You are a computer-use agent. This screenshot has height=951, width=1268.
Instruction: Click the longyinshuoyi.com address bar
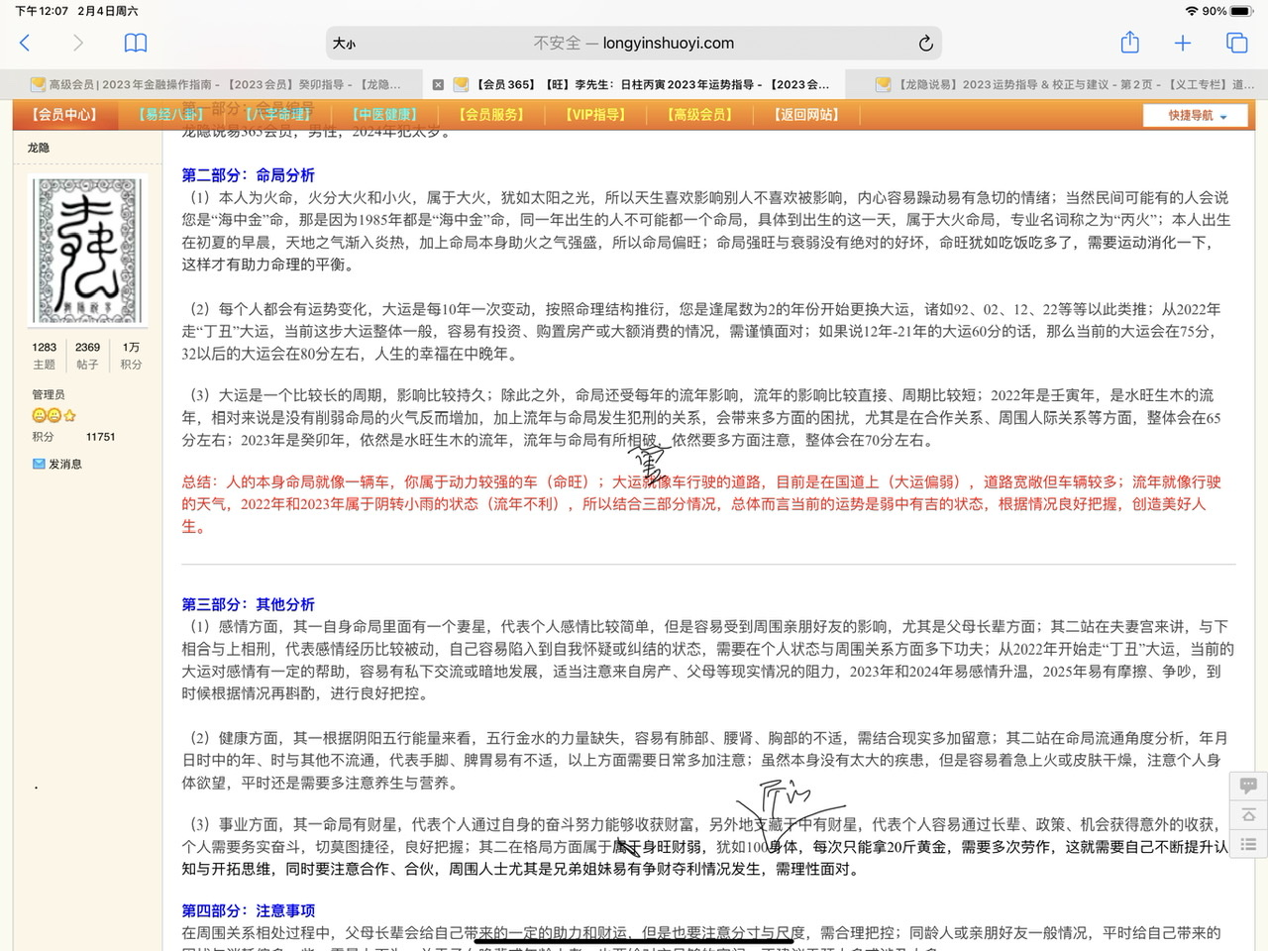(634, 43)
